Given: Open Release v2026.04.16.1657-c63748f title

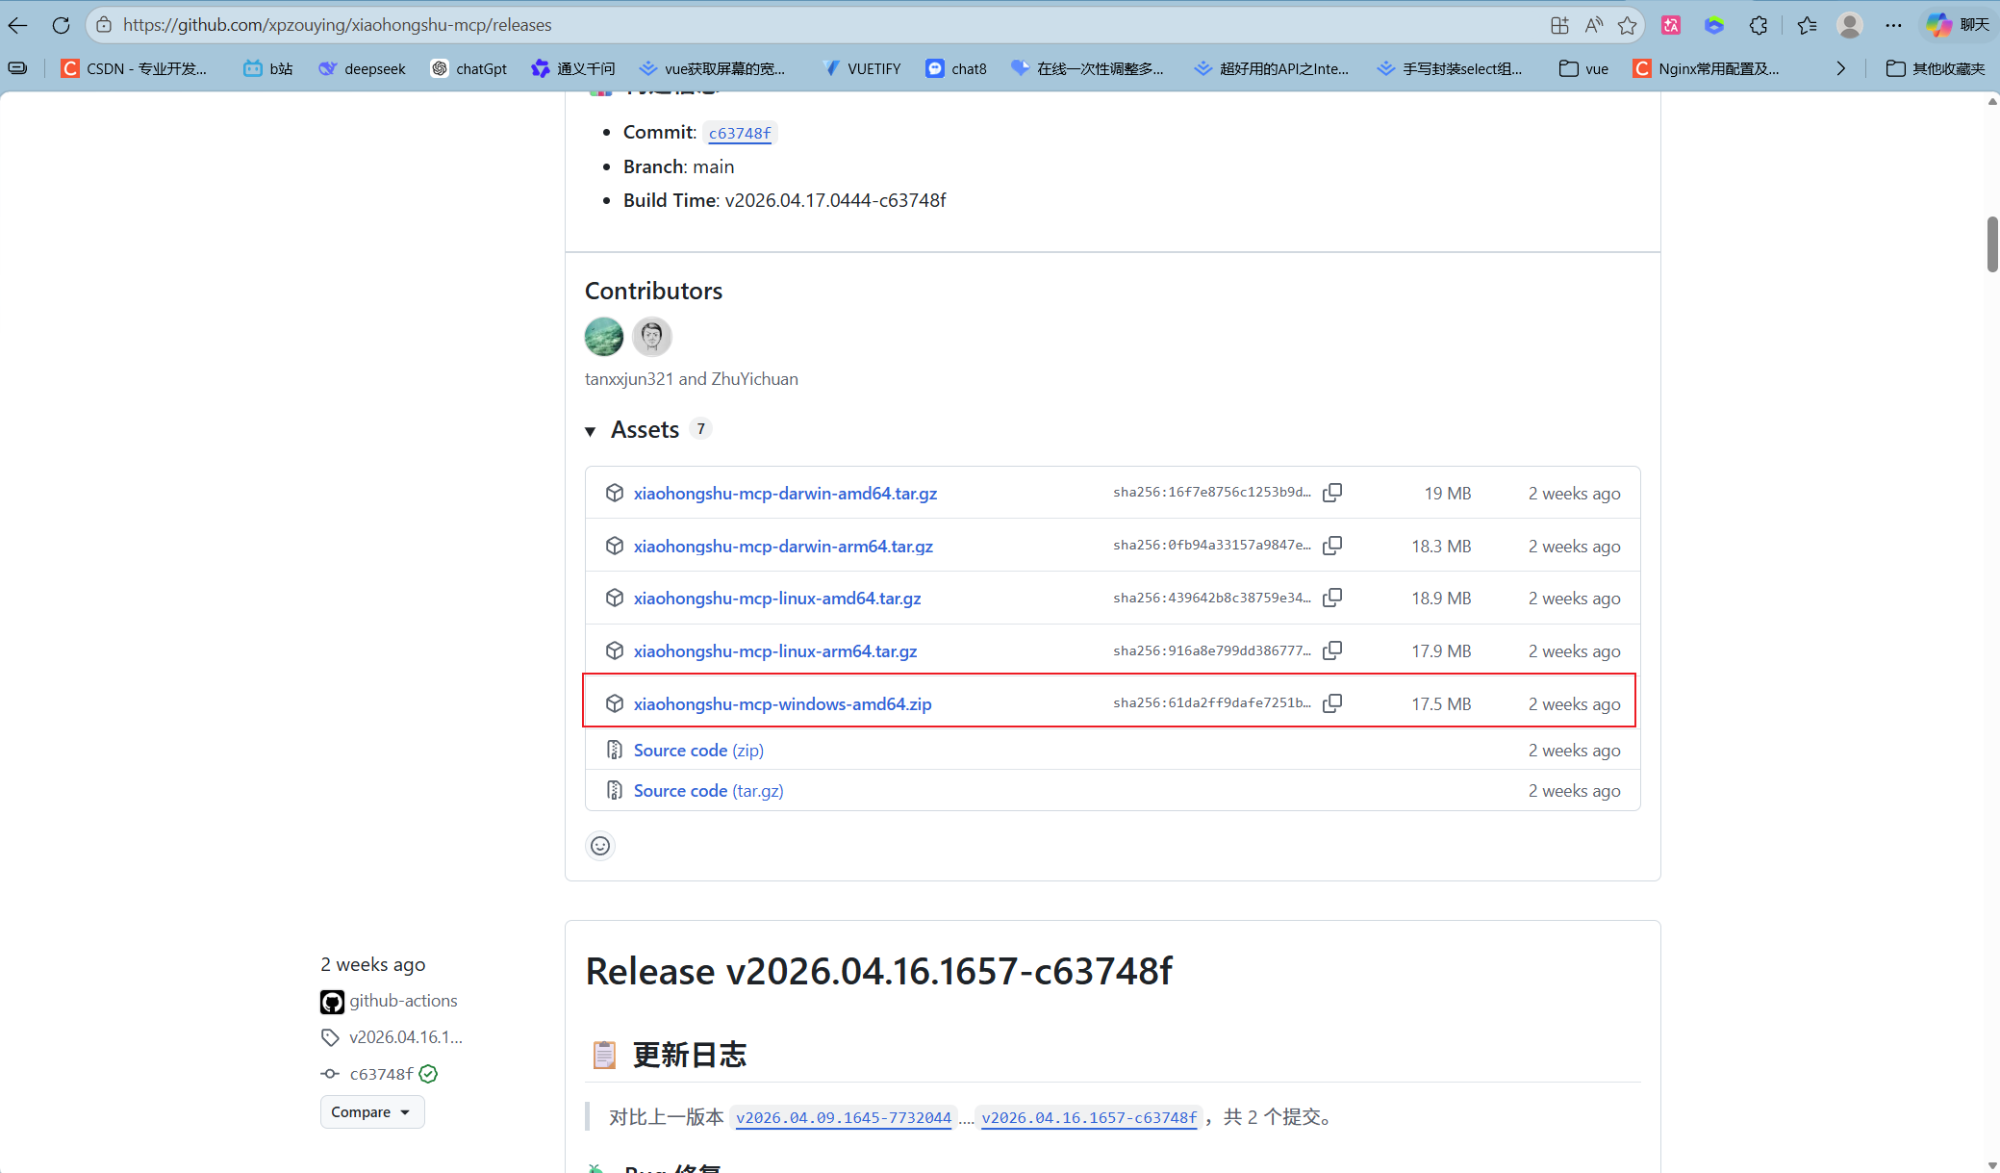Looking at the screenshot, I should pos(879,971).
